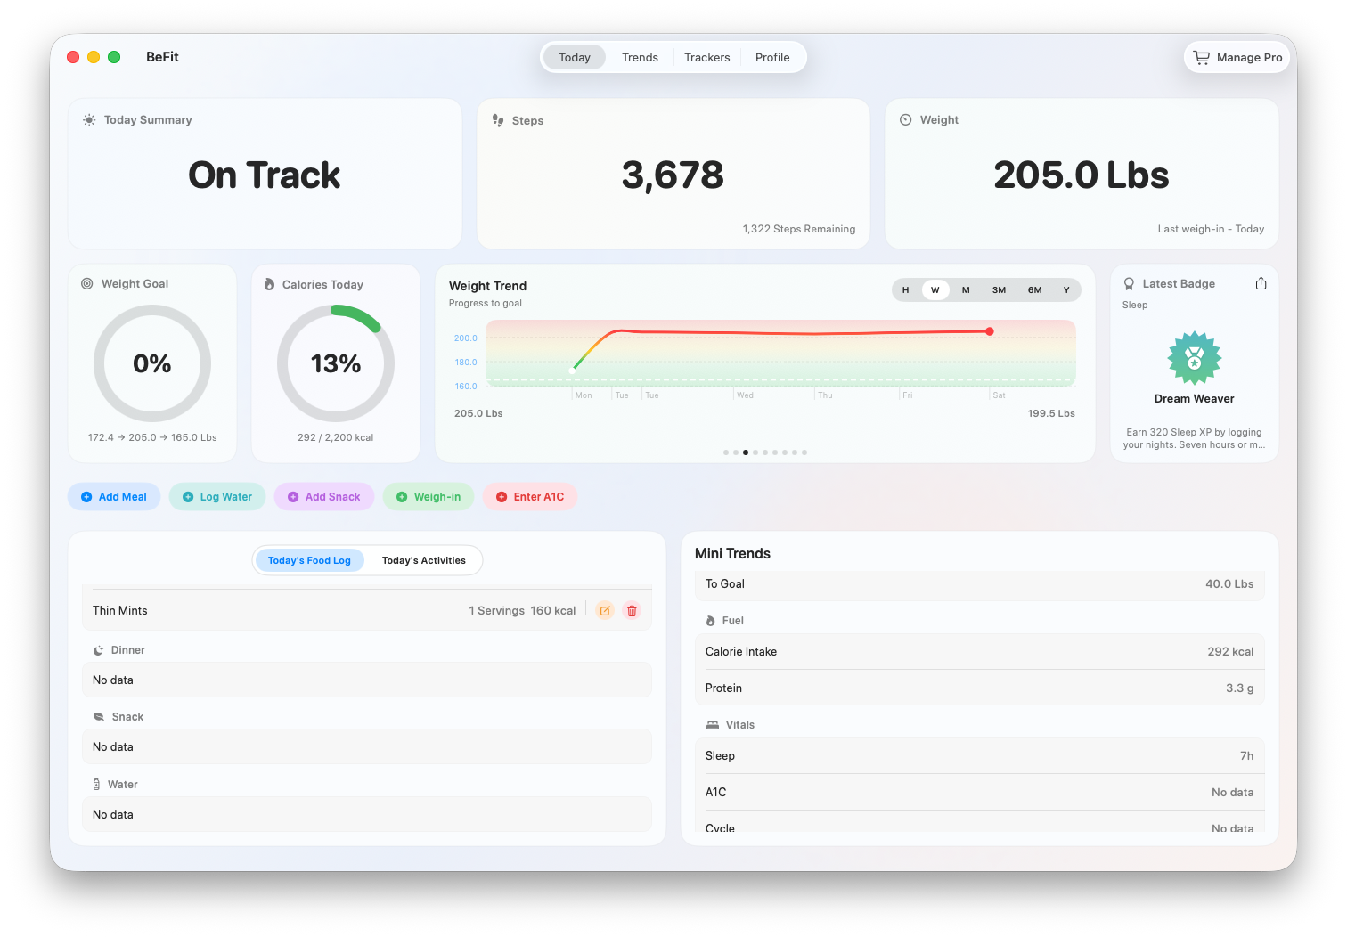Viewport: 1347px width, 937px height.
Task: Set weight trend range to 6M
Action: pos(1034,290)
